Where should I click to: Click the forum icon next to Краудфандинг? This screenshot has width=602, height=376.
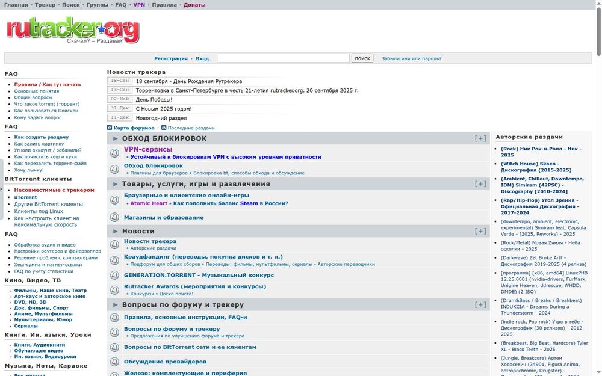(x=114, y=259)
